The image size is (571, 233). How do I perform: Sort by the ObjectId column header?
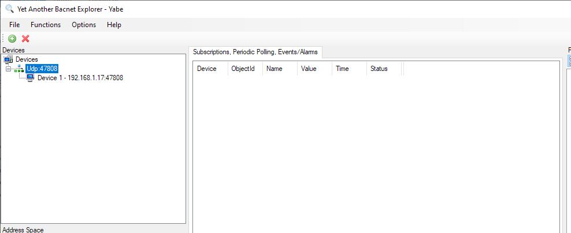(x=243, y=69)
